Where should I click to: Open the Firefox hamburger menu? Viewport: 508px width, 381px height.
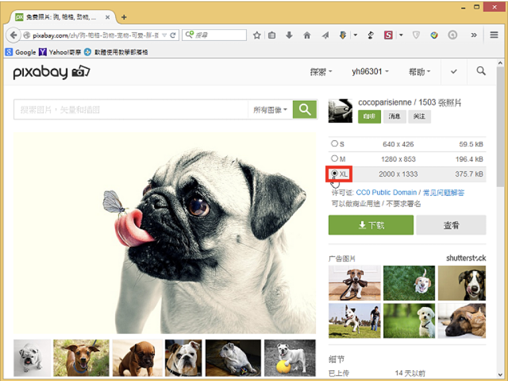pyautogui.click(x=493, y=34)
